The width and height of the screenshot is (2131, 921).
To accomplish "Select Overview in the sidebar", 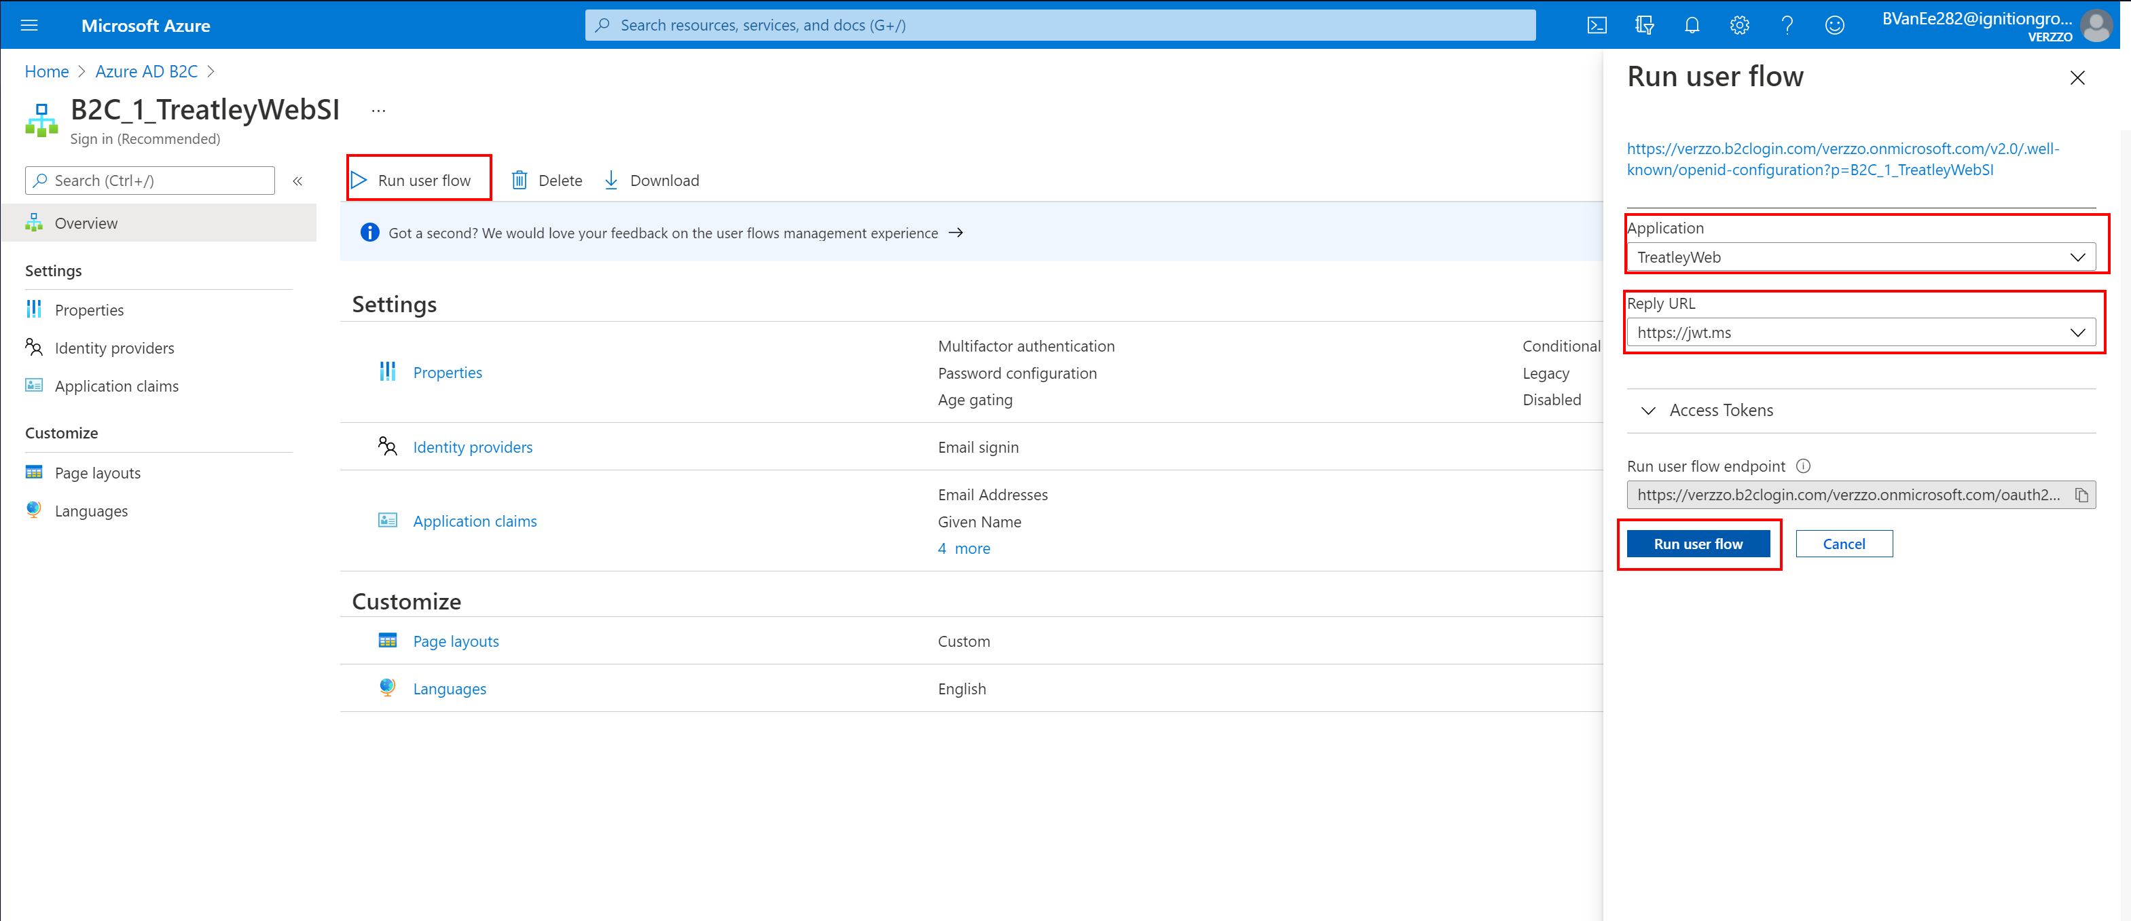I will click(158, 223).
